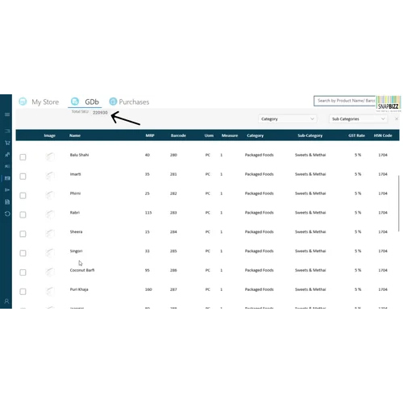The width and height of the screenshot is (403, 403).
Task: Open the user profile icon at sidebar bottom
Action: pos(6,301)
